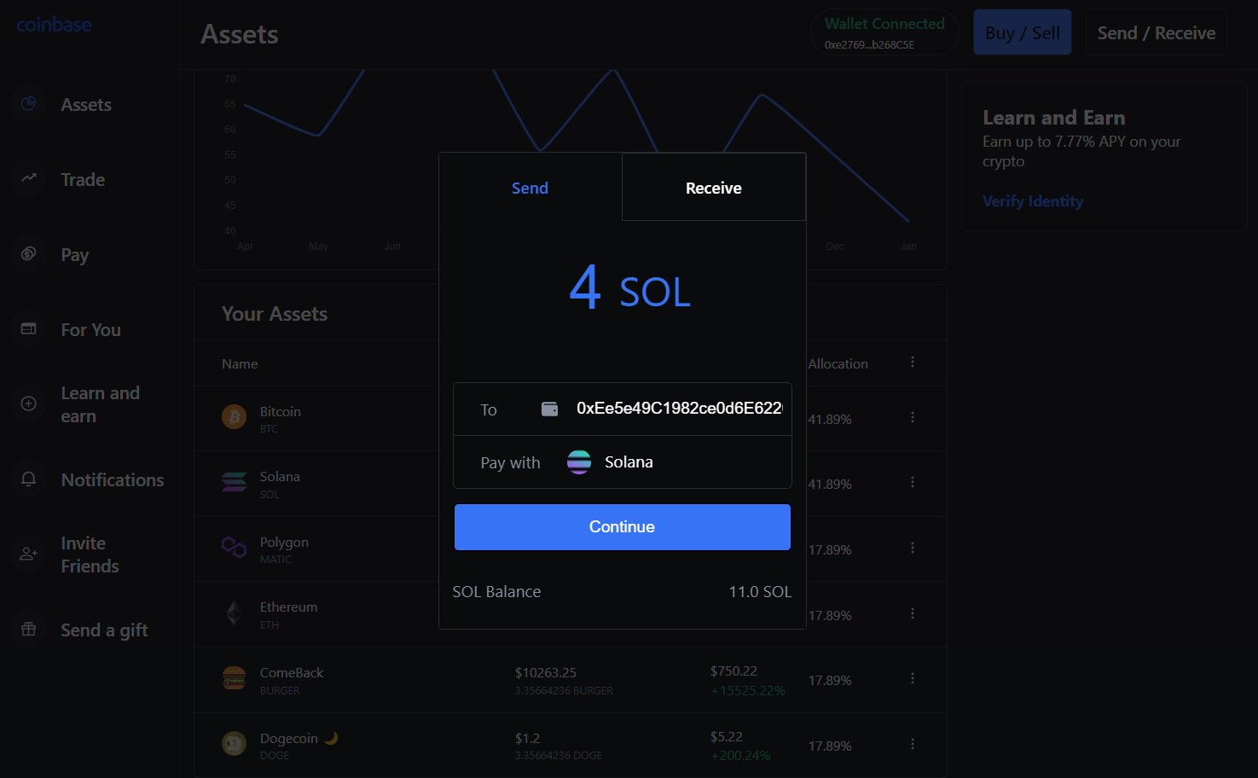Open Send a gift sidebar item
Viewport: 1258px width, 778px height.
[104, 630]
